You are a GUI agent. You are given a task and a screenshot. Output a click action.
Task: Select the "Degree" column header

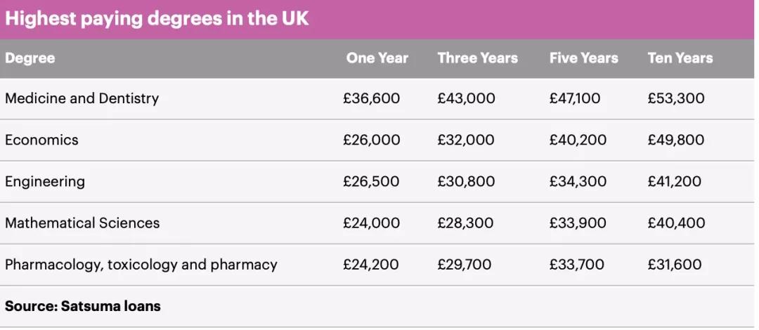coord(30,58)
